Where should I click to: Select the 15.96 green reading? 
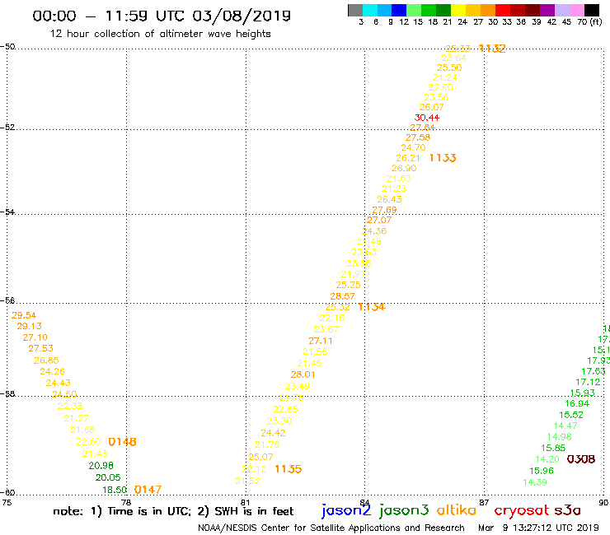542,471
